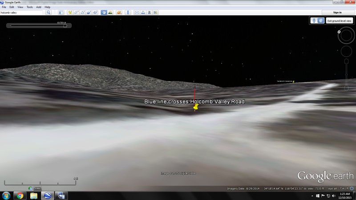Open the View menu
Viewport: 356px width, 200px height.
click(20, 7)
